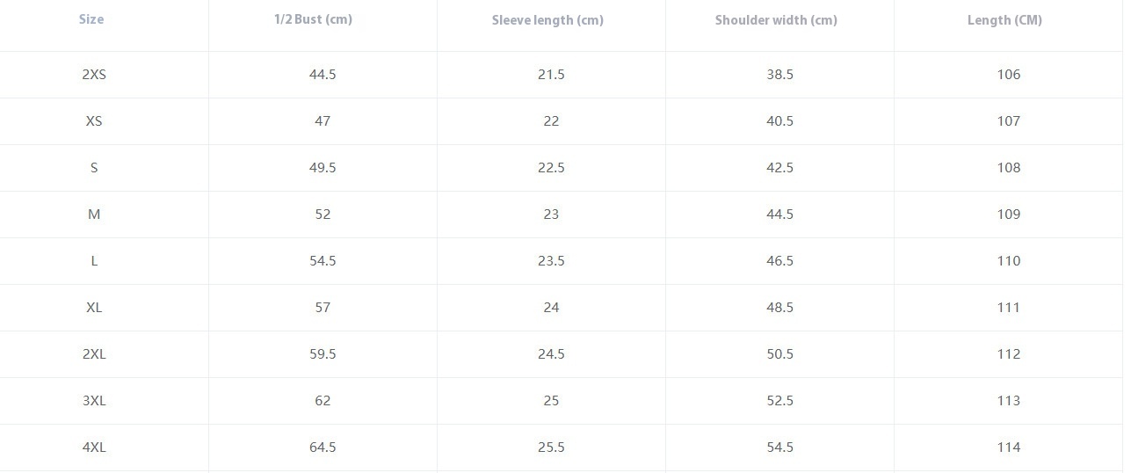This screenshot has height=473, width=1131.
Task: Select sleeve length value 25.5
Action: pos(551,448)
